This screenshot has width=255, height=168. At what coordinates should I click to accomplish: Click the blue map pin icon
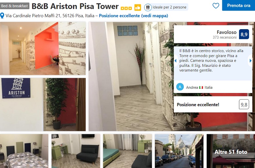(2, 16)
